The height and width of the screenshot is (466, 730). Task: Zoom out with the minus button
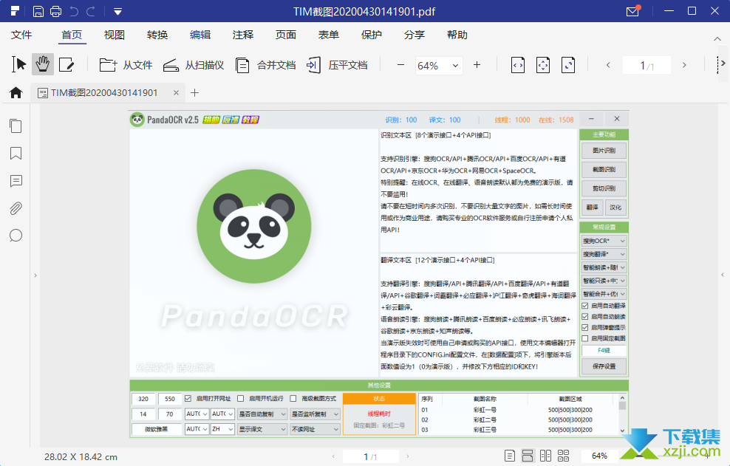(400, 65)
